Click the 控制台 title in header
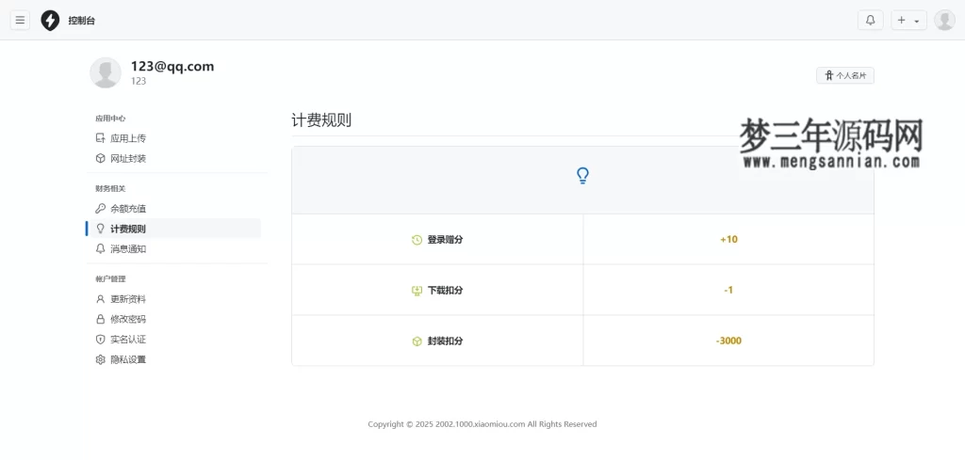 pos(82,21)
